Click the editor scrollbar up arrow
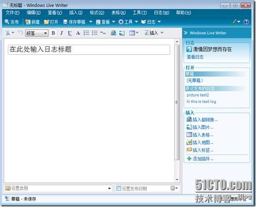 click(177, 42)
